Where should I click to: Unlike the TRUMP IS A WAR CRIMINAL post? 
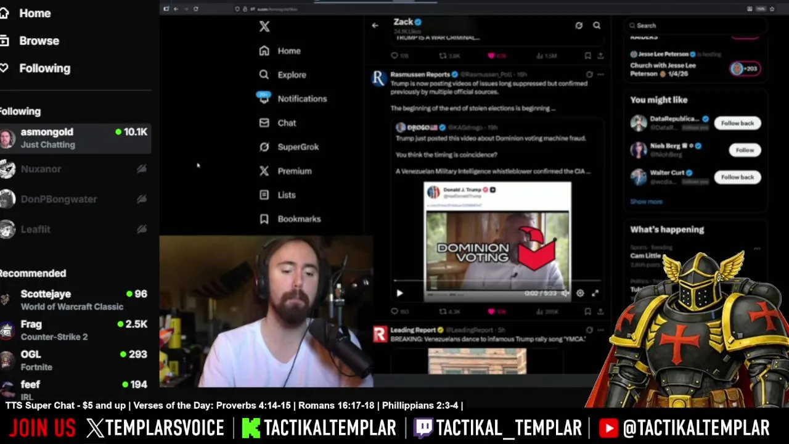[491, 55]
